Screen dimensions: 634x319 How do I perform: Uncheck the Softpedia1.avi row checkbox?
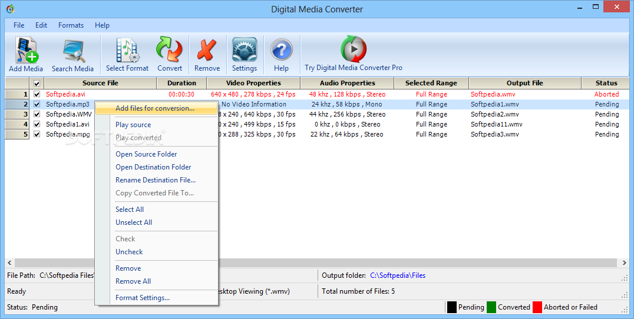pos(37,124)
